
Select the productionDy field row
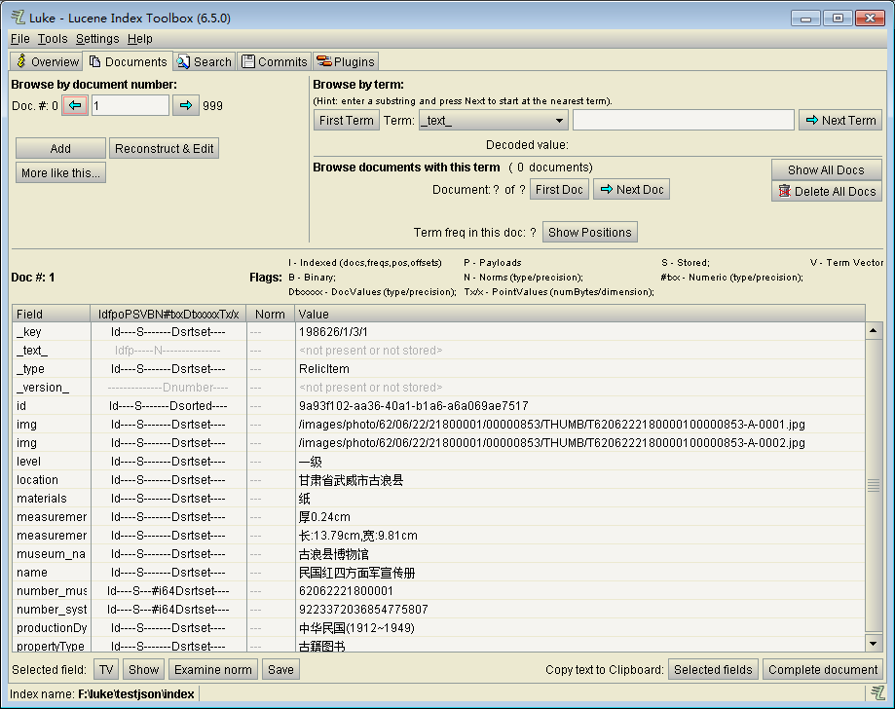438,628
